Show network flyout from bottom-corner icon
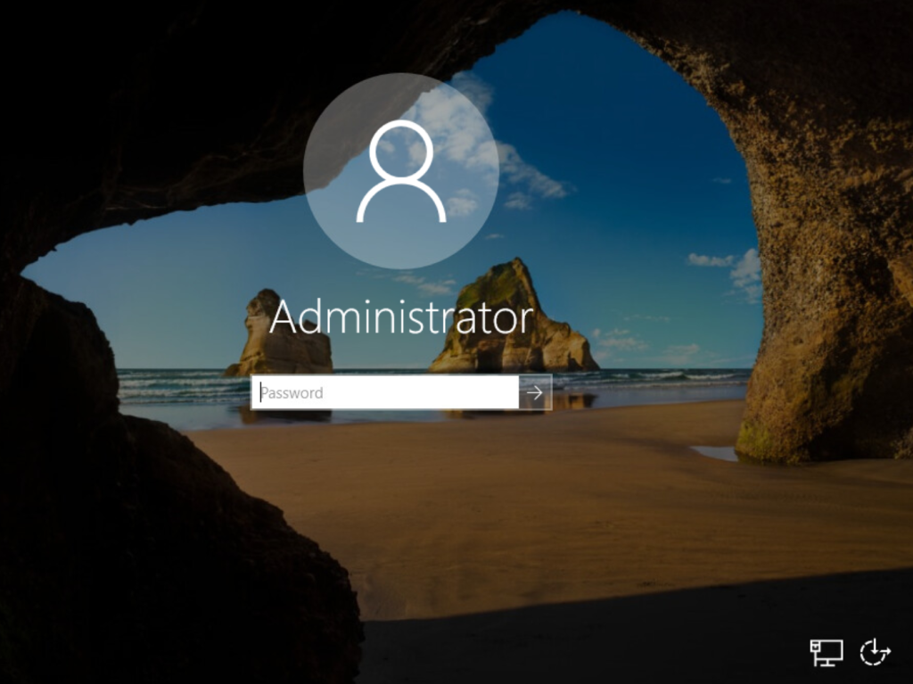 pos(826,652)
